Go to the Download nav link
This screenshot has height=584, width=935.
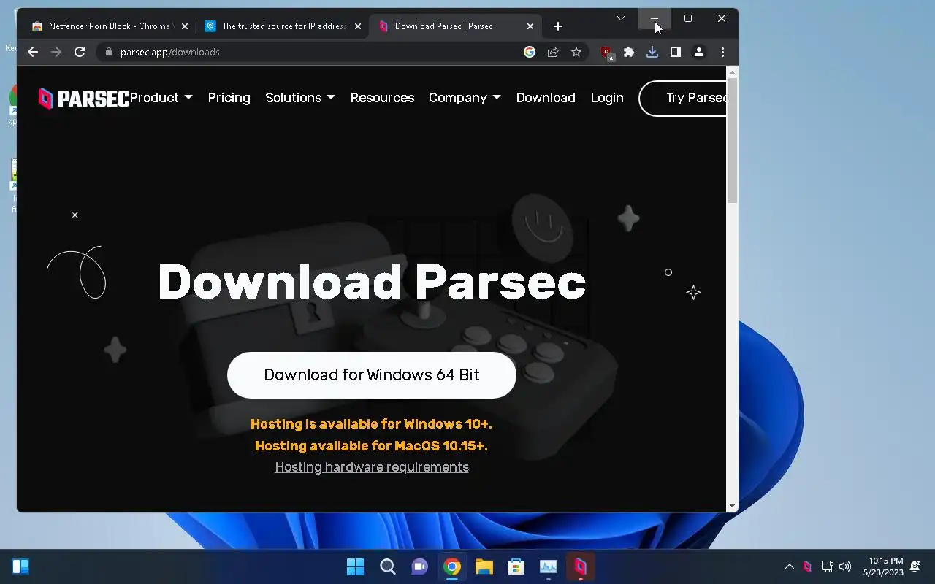[x=546, y=98]
